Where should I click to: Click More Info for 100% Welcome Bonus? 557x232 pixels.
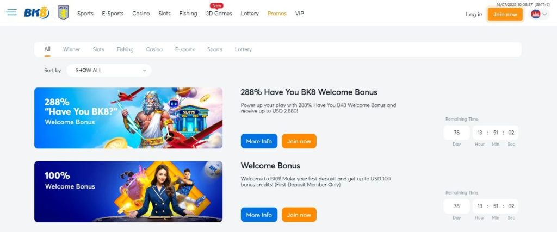click(x=259, y=215)
